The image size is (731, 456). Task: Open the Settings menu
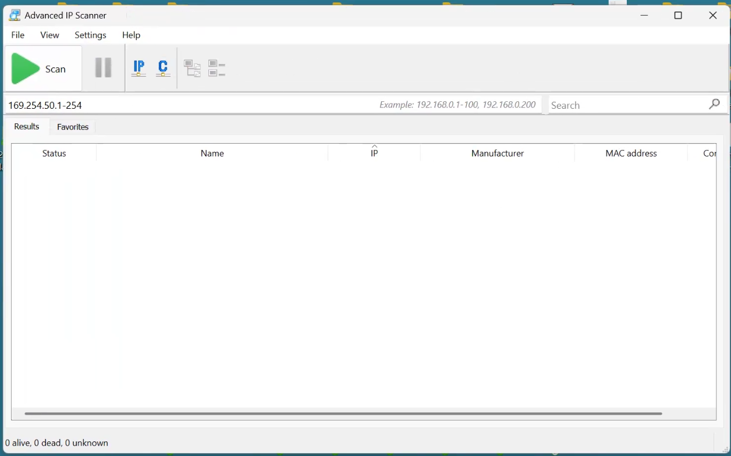tap(90, 35)
